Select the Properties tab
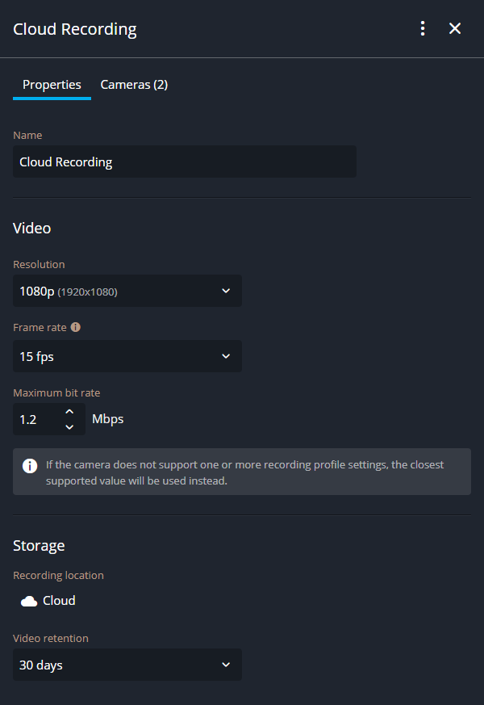The height and width of the screenshot is (705, 484). pyautogui.click(x=52, y=84)
